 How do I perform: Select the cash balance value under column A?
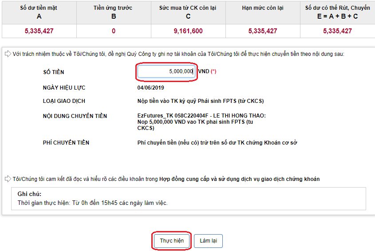point(39,31)
